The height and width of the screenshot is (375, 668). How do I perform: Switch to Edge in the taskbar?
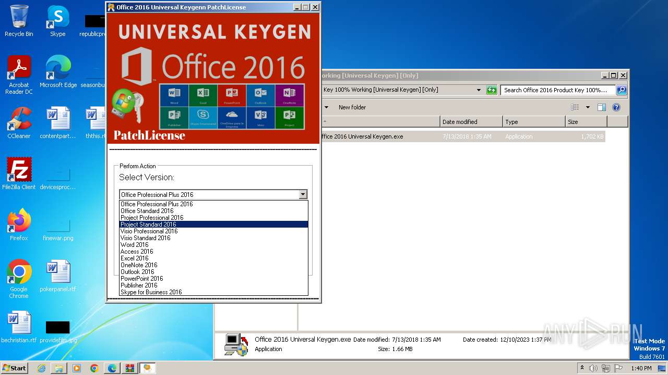click(x=112, y=368)
